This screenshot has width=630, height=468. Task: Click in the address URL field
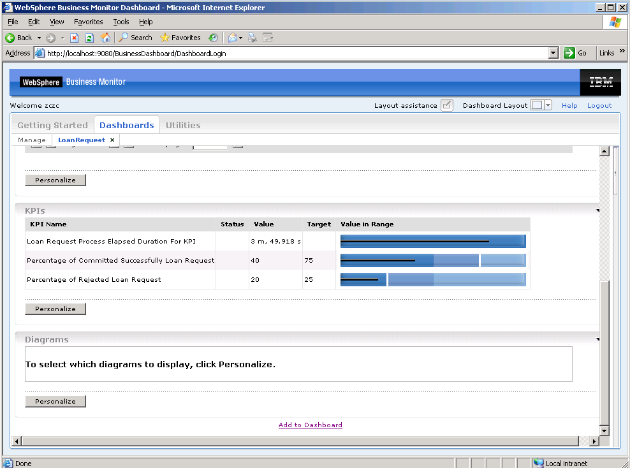coord(297,53)
